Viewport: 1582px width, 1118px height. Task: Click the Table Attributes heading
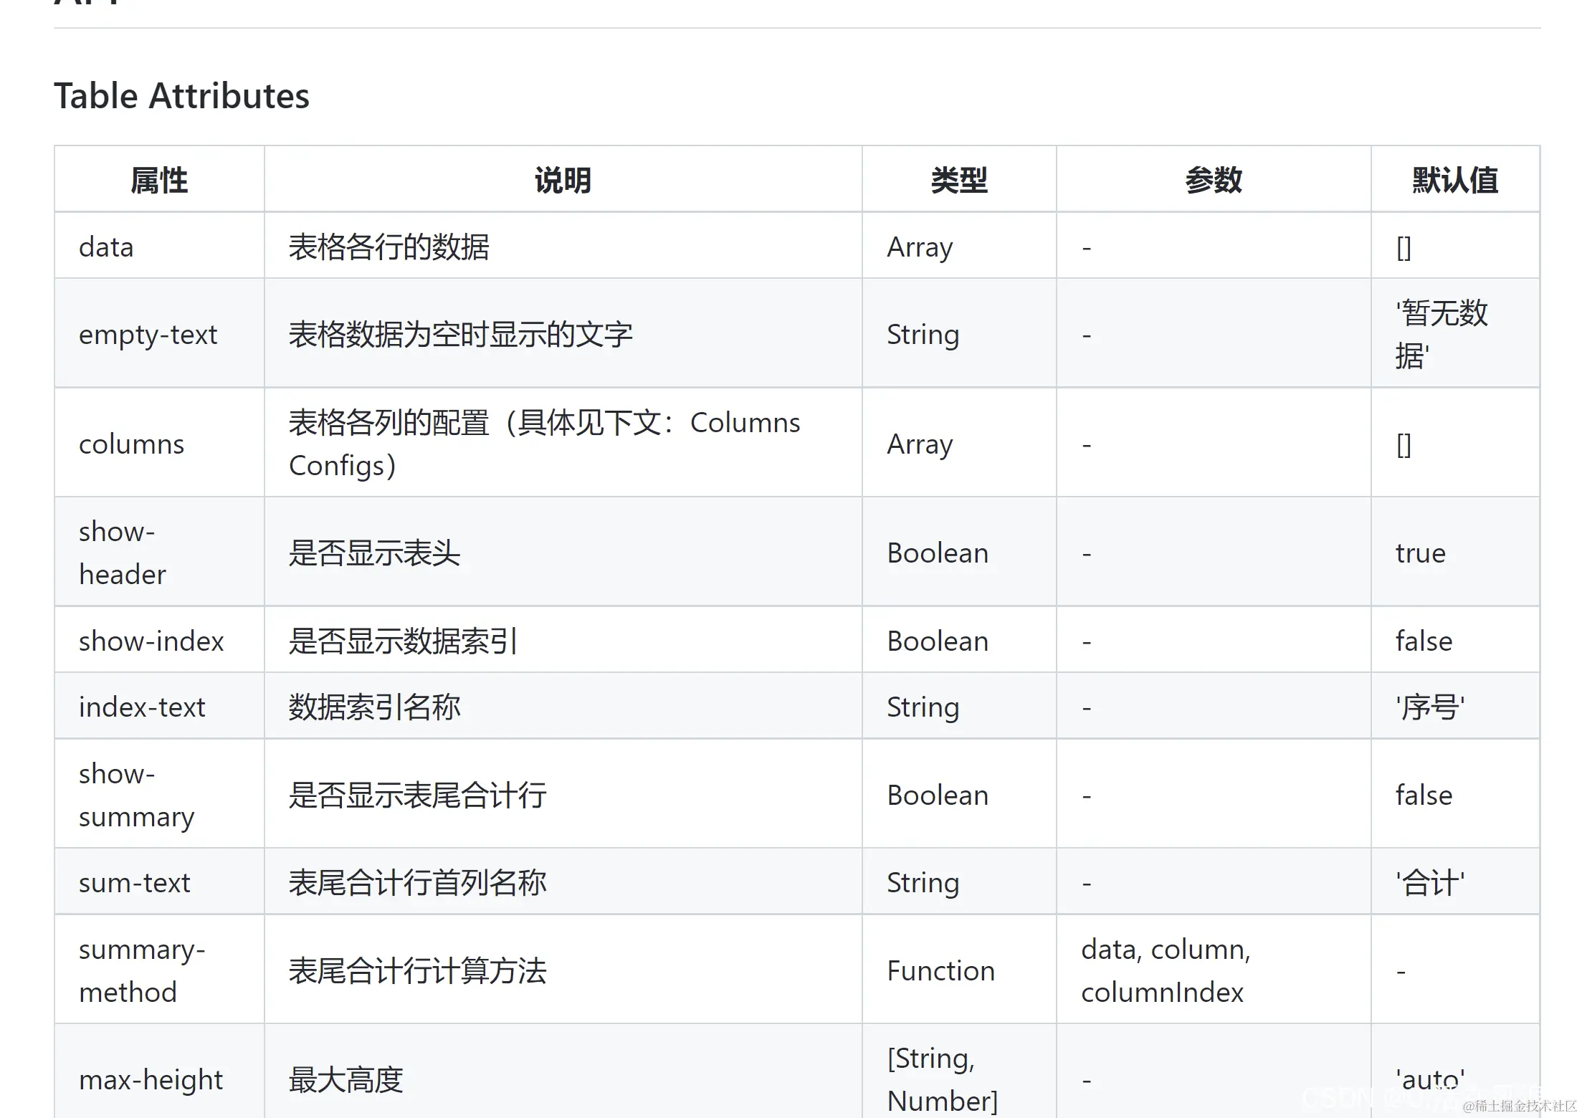[181, 96]
